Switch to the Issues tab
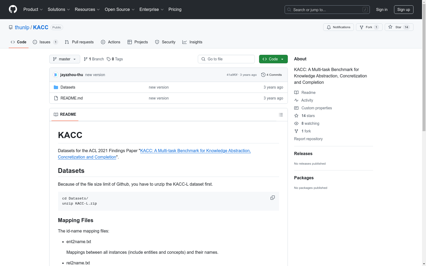The image size is (426, 266). tap(45, 42)
